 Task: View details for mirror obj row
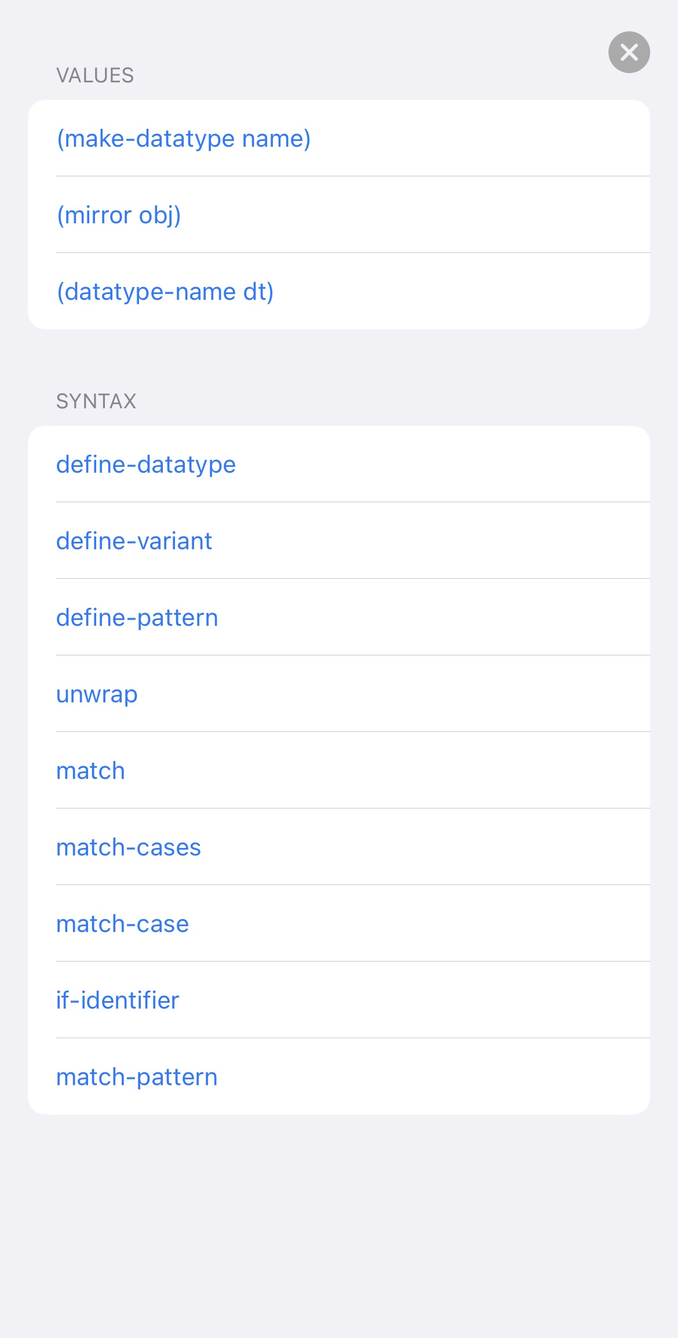pos(339,215)
